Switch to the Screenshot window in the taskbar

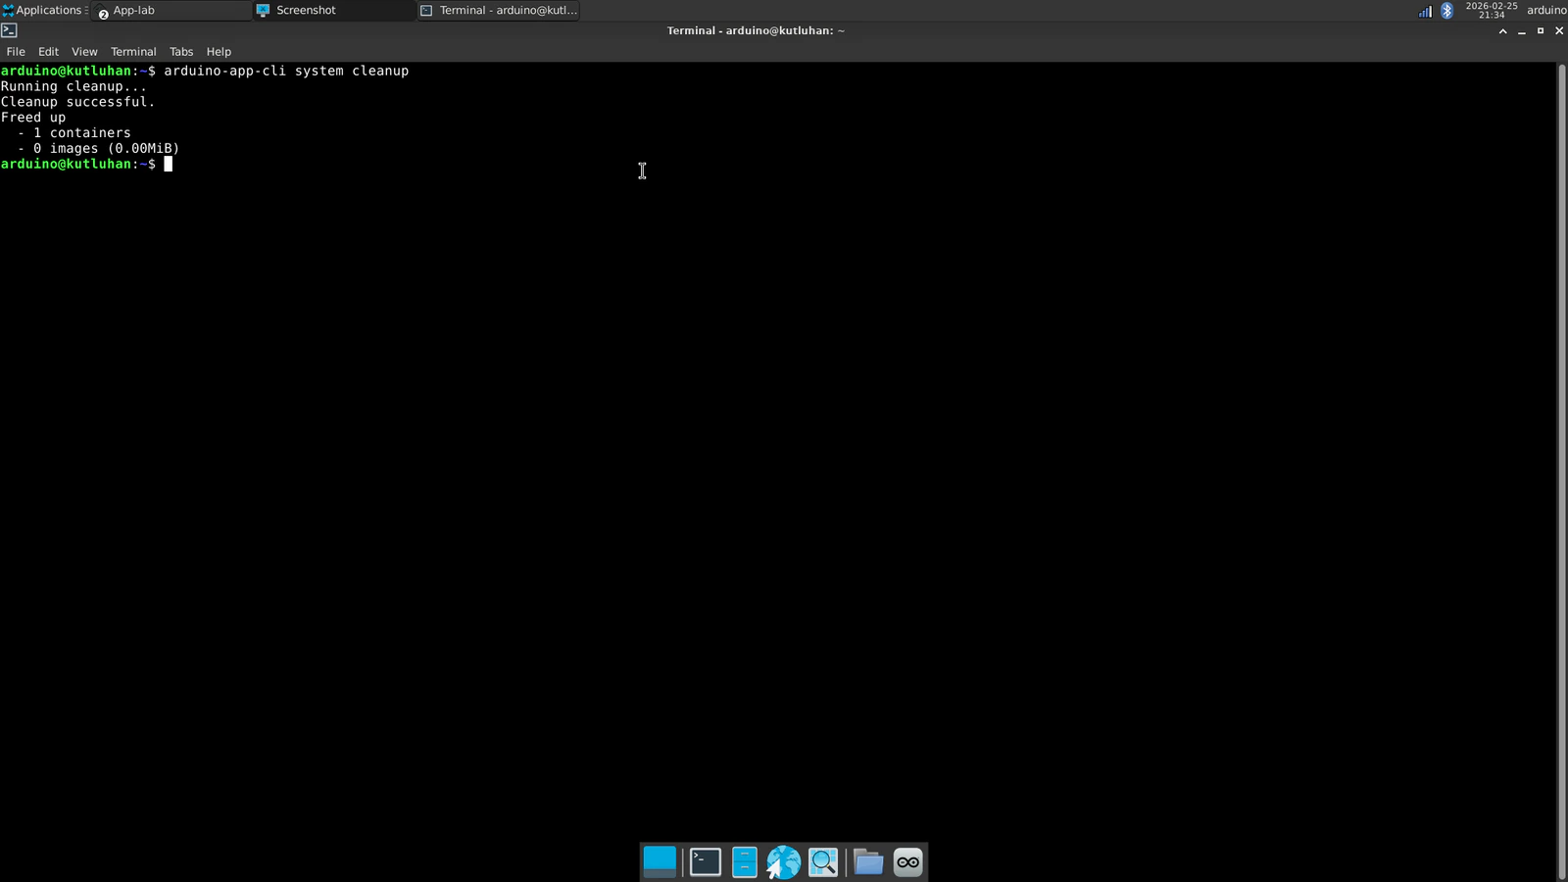[x=334, y=10]
